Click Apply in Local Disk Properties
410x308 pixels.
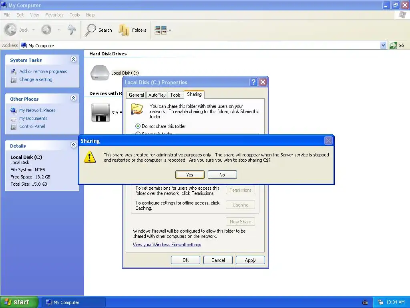coord(250,260)
